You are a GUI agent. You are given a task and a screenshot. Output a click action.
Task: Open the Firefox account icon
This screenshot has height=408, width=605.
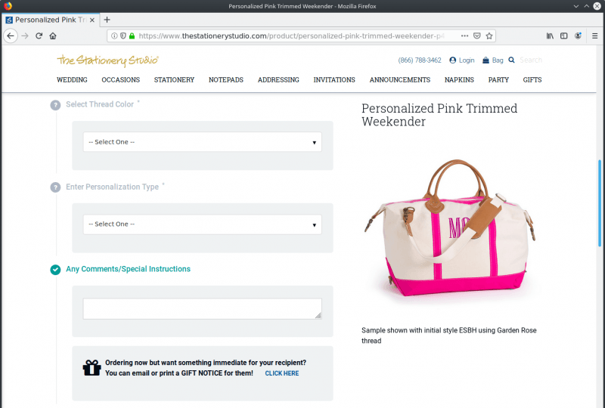[578, 36]
